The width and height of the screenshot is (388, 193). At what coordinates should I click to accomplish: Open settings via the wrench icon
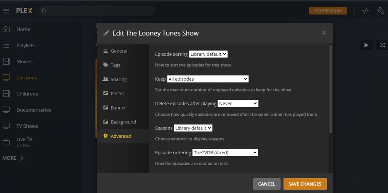[381, 11]
